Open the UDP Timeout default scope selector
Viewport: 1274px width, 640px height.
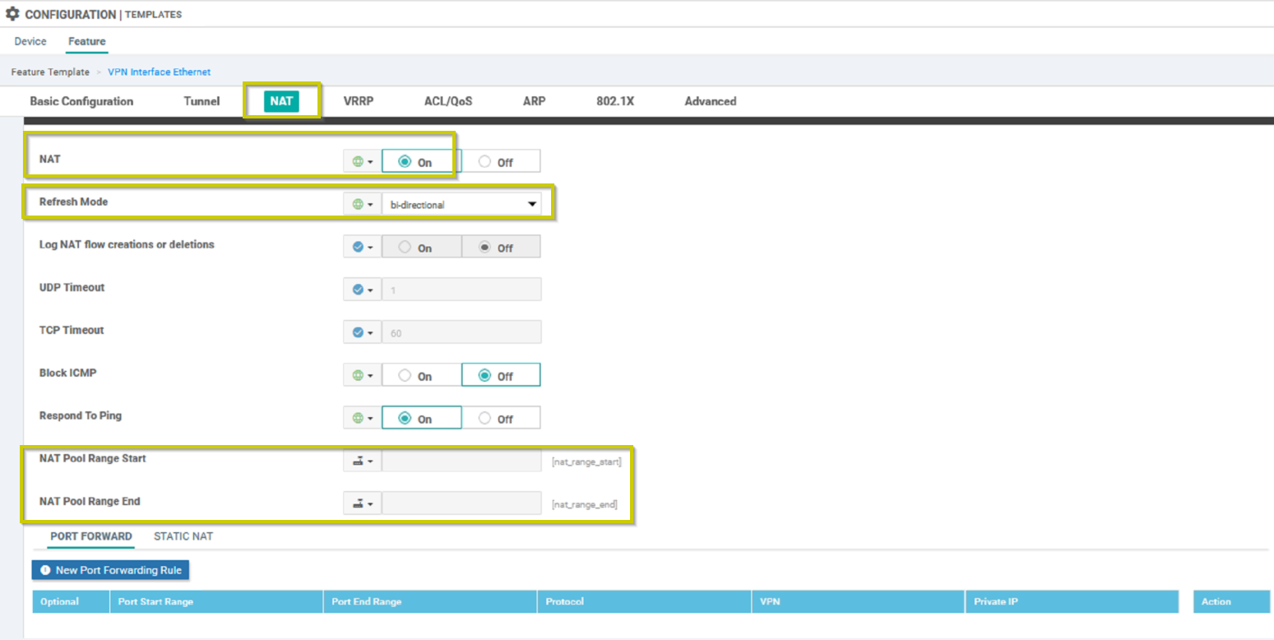pos(362,290)
